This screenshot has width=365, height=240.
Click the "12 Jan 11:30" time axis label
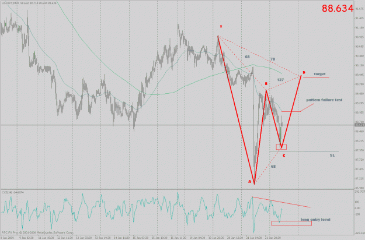pyautogui.click(x=64, y=238)
